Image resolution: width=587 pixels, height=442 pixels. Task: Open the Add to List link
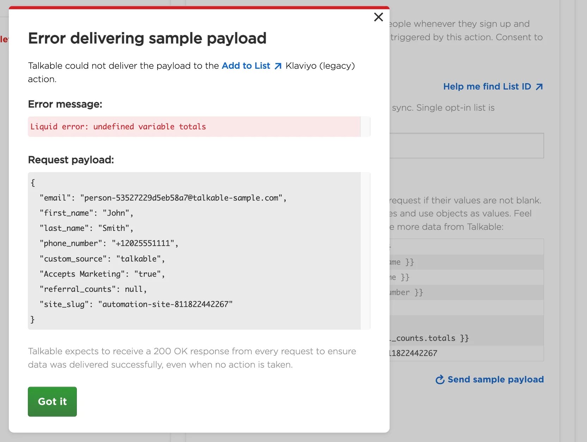pyautogui.click(x=246, y=66)
